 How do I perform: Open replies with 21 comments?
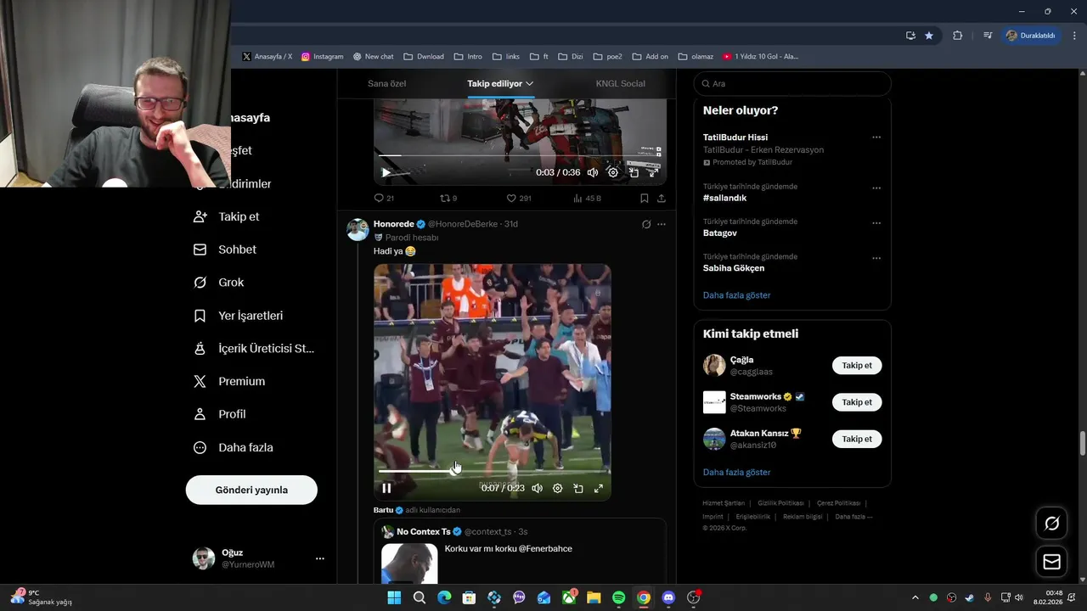click(x=384, y=198)
